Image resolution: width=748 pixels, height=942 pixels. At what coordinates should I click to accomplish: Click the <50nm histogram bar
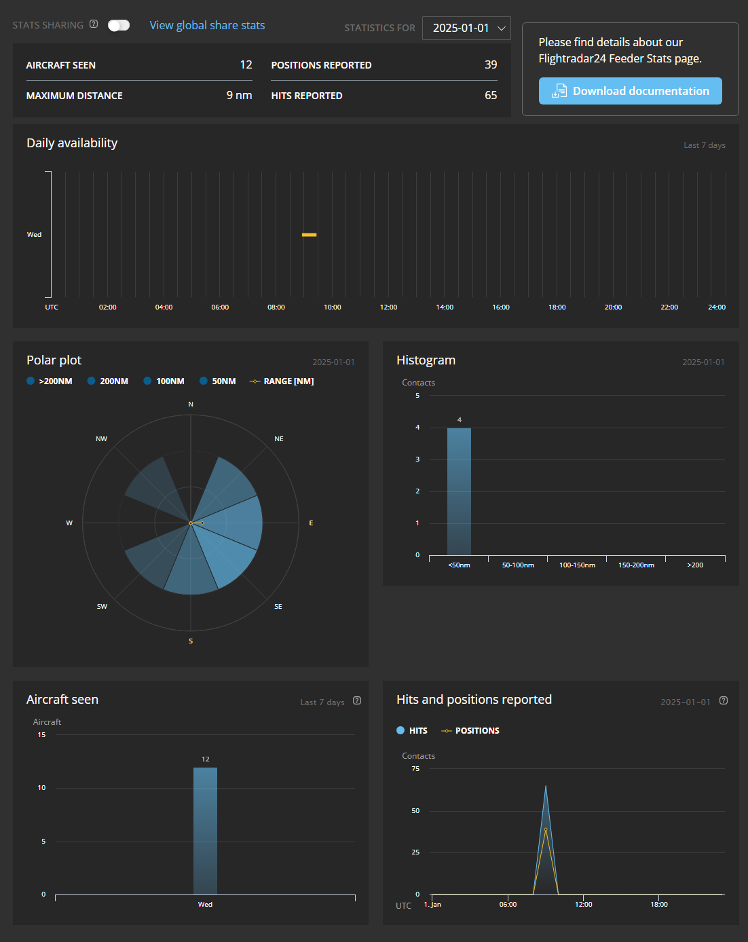click(459, 491)
